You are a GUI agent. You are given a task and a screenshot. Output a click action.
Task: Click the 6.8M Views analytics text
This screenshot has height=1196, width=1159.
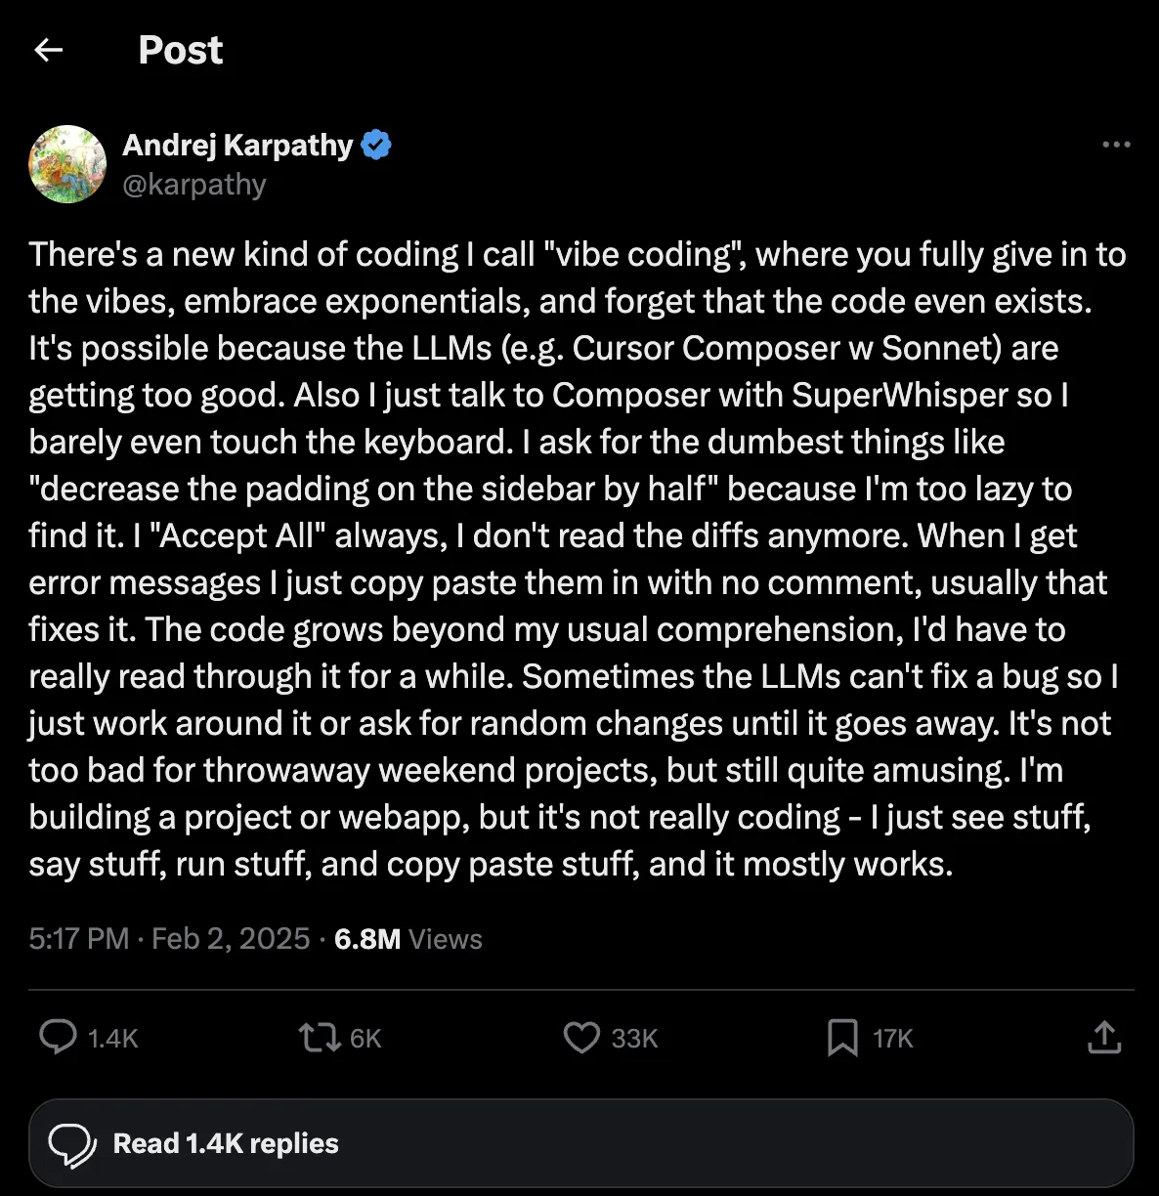pyautogui.click(x=408, y=938)
